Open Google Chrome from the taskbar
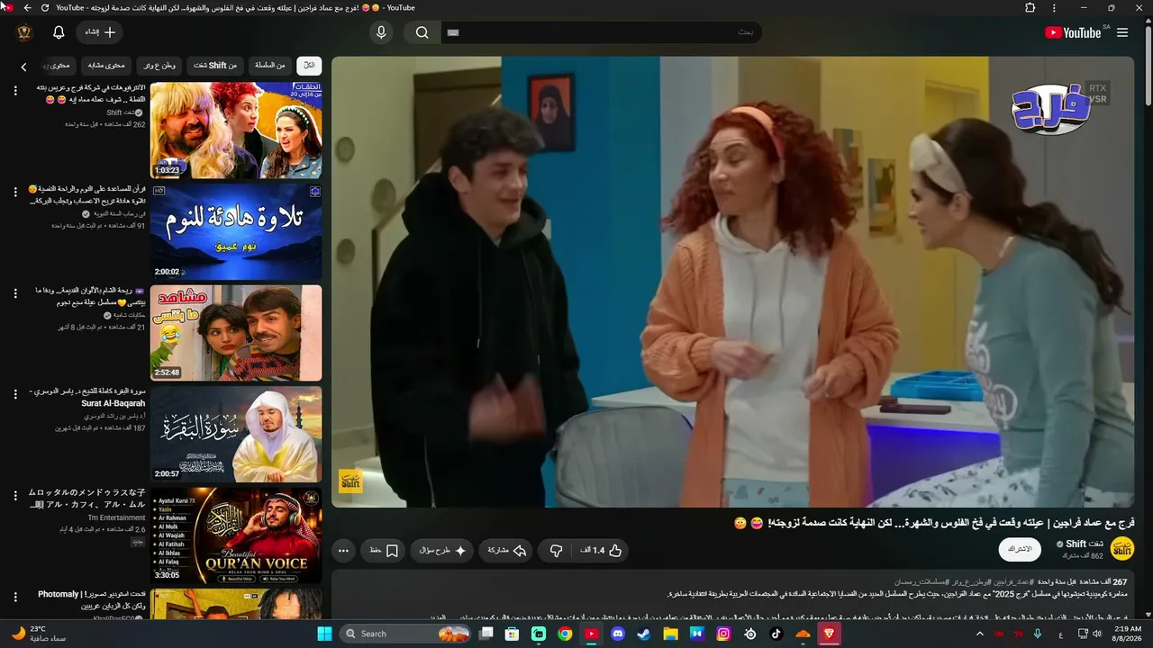Image resolution: width=1153 pixels, height=648 pixels. [565, 634]
